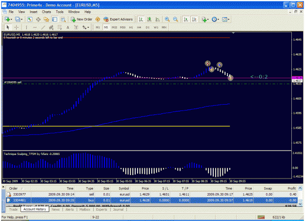Switch chart to Bar Chart mode

(141, 19)
